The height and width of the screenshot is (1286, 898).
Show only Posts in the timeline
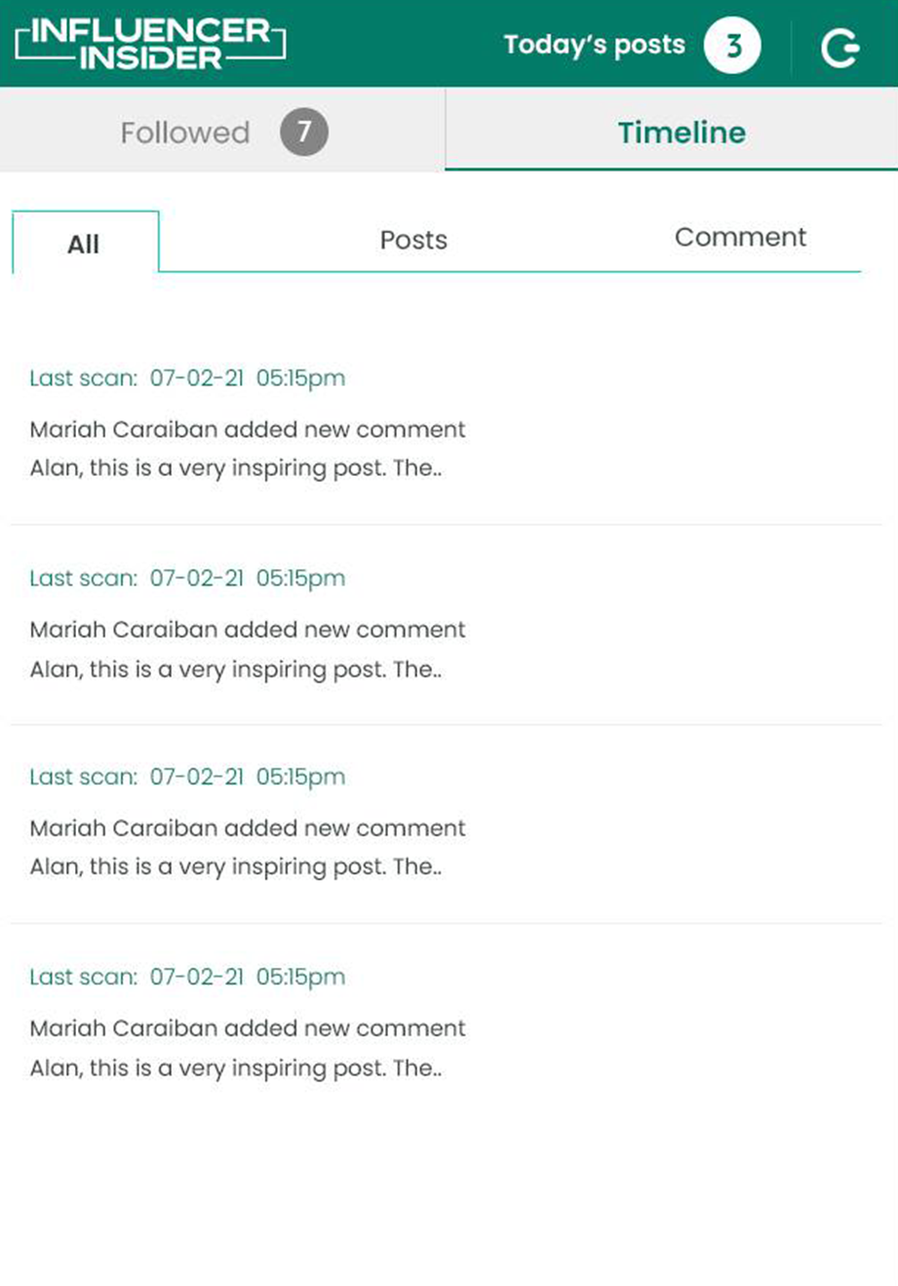coord(413,240)
